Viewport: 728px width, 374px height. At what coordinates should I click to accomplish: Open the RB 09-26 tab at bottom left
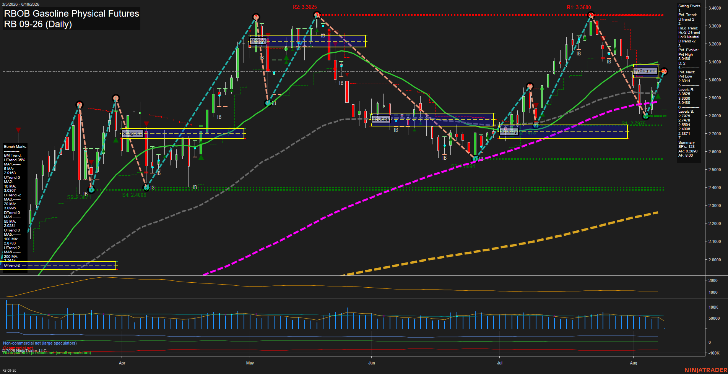(x=9, y=371)
